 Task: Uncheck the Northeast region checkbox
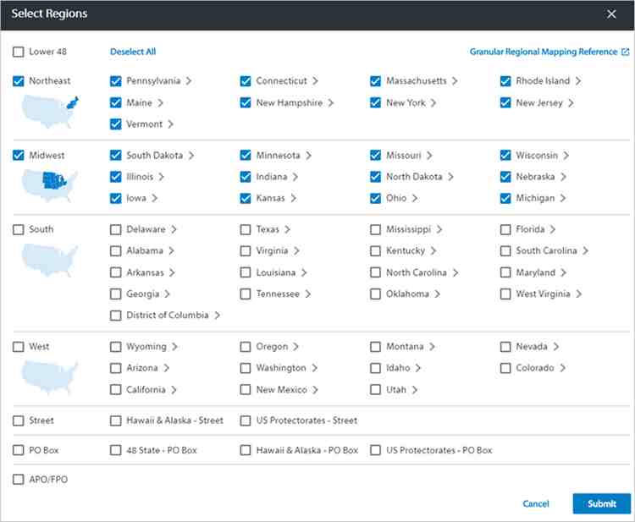click(x=19, y=81)
